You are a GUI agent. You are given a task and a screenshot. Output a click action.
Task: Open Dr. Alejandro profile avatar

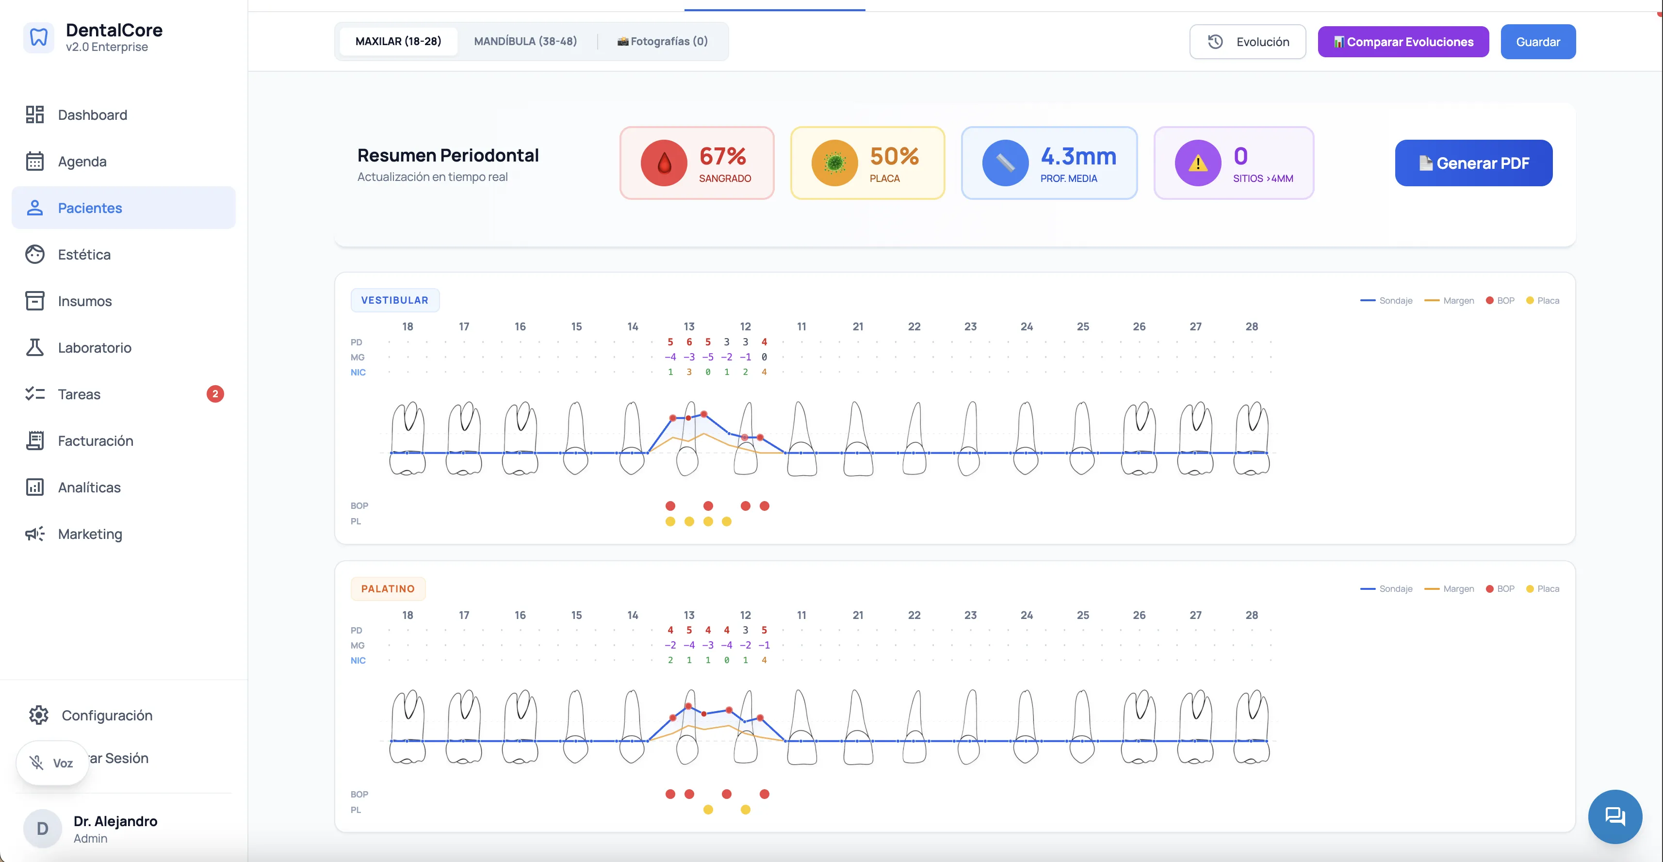click(43, 829)
